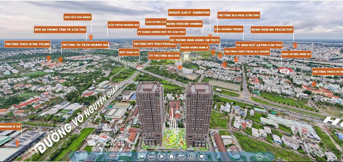Click the power icon in bottom toolbar
This screenshot has height=162, width=343.
(x=259, y=156)
